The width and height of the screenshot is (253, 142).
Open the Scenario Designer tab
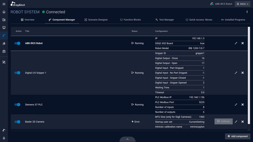click(96, 20)
